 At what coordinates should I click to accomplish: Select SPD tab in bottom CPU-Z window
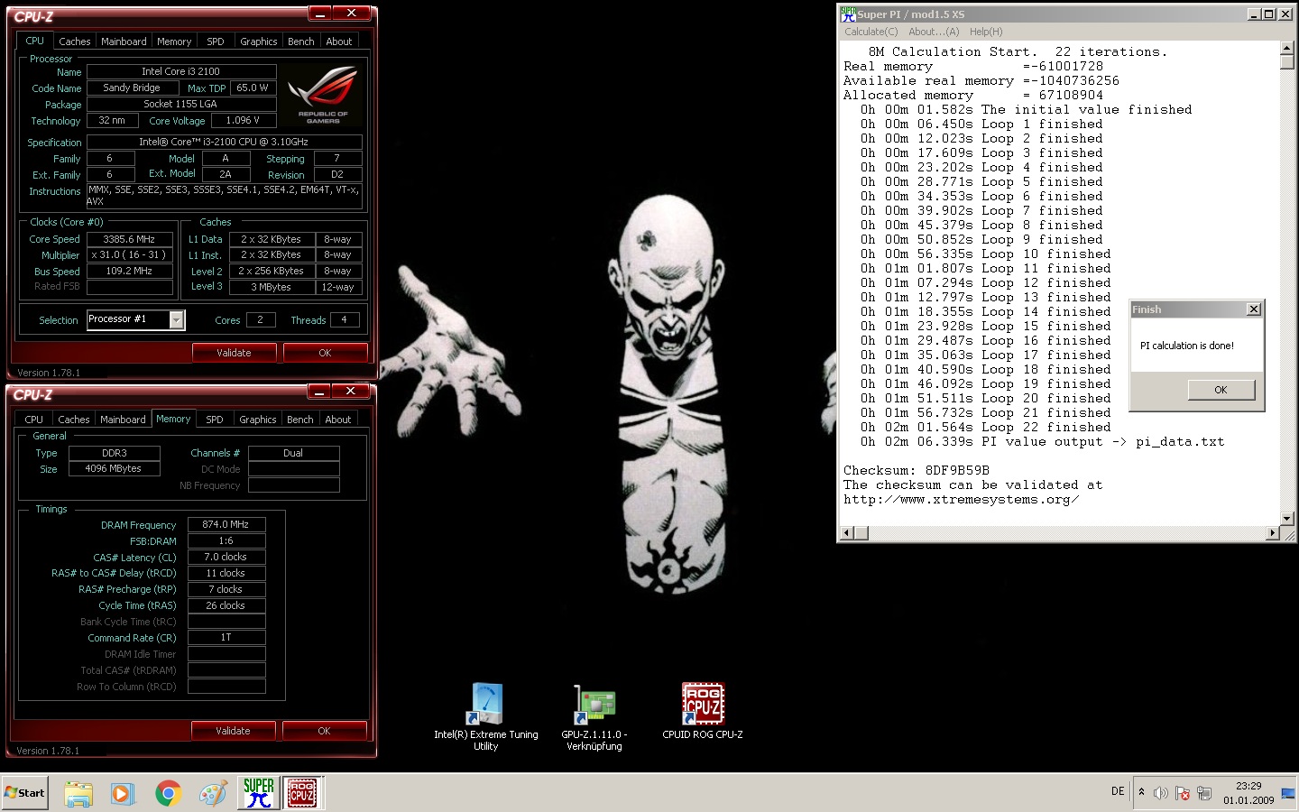214,420
